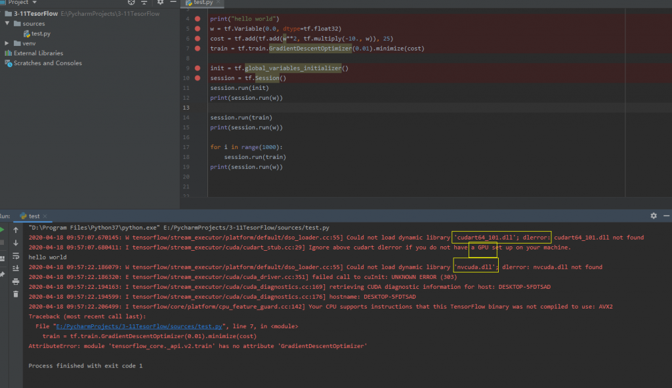Stop the running process
The width and height of the screenshot is (672, 388).
[x=3, y=242]
